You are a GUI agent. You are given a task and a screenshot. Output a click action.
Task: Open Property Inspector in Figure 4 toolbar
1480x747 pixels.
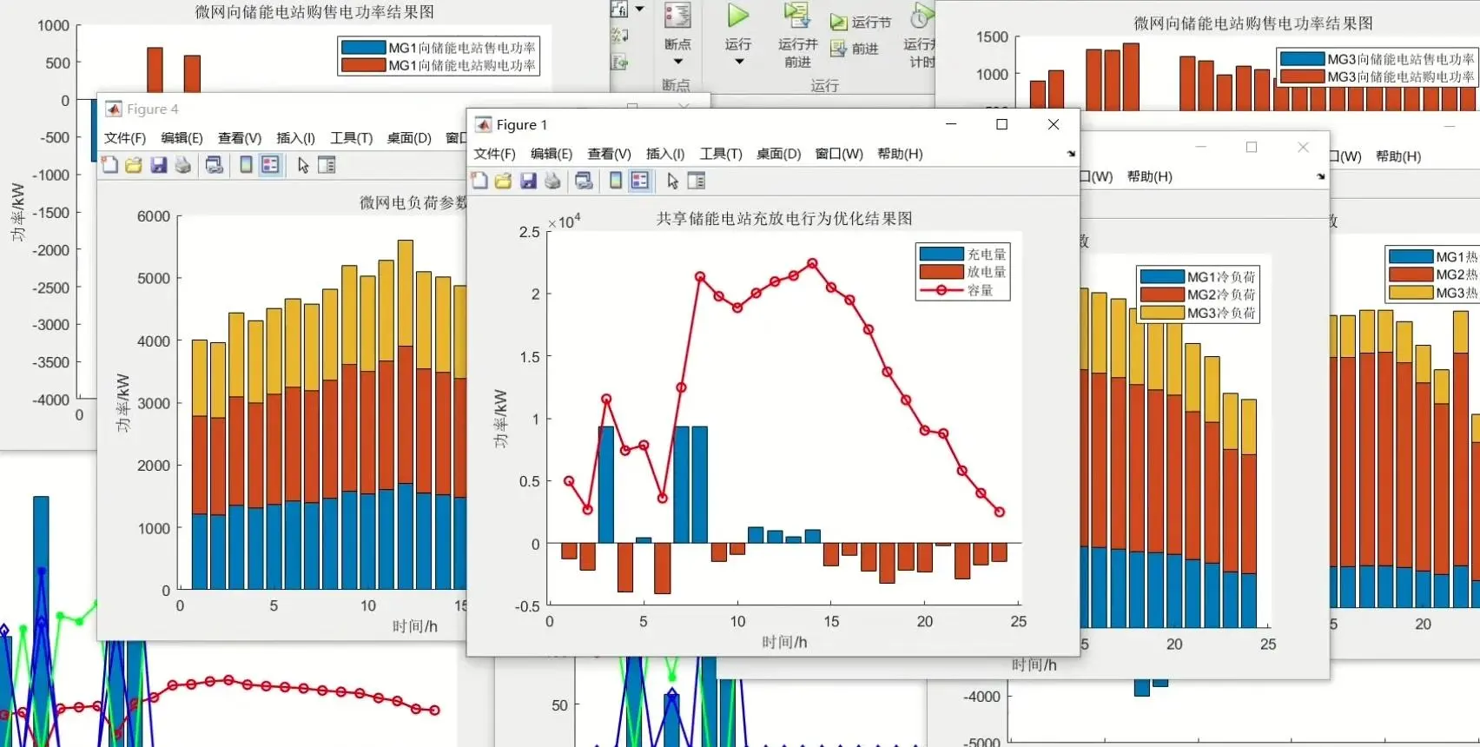click(327, 165)
